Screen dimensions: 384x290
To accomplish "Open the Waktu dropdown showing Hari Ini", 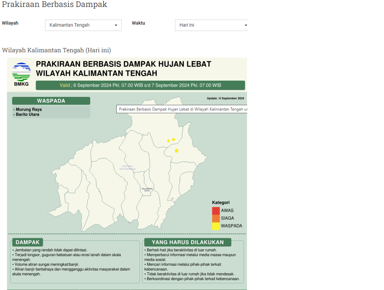I will 211,25.
